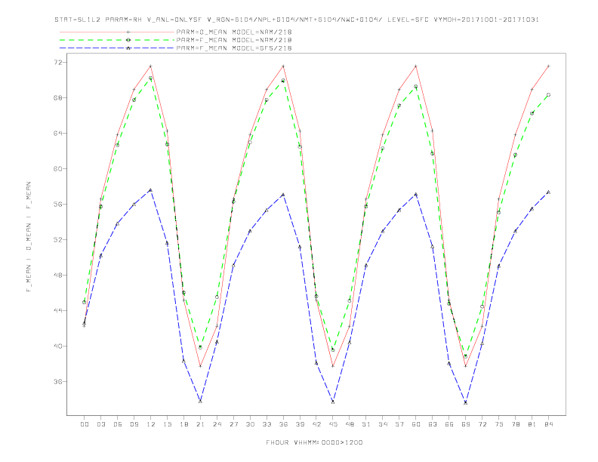Click the x-axis title FHOUR VHHMM:0000>1200
Screen dimensions: 598x462
[314, 442]
